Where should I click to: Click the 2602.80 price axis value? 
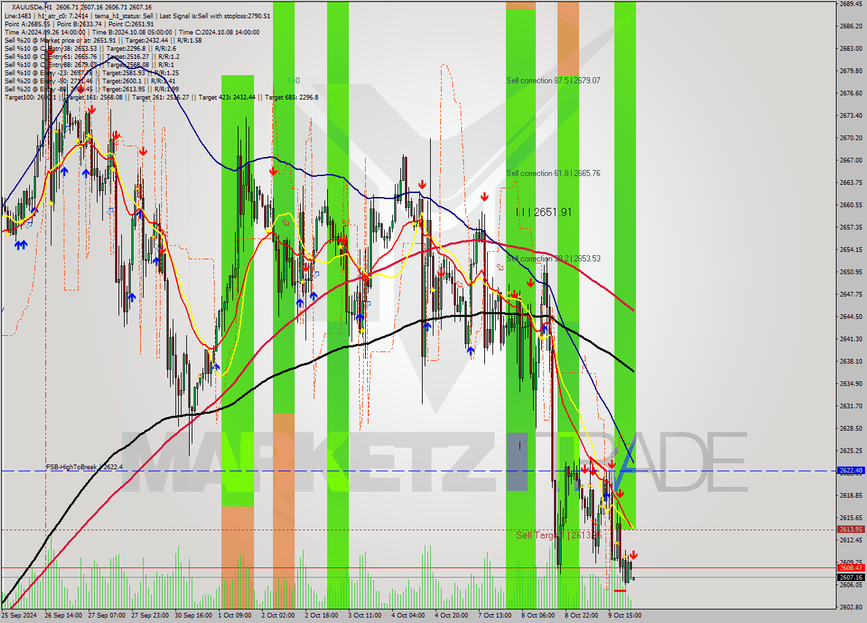[851, 607]
